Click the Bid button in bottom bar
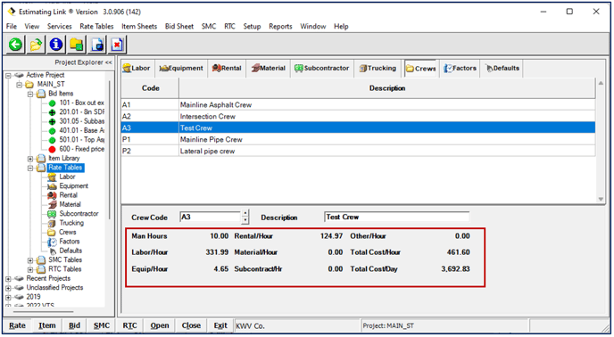The width and height of the screenshot is (614, 337). pos(74,325)
